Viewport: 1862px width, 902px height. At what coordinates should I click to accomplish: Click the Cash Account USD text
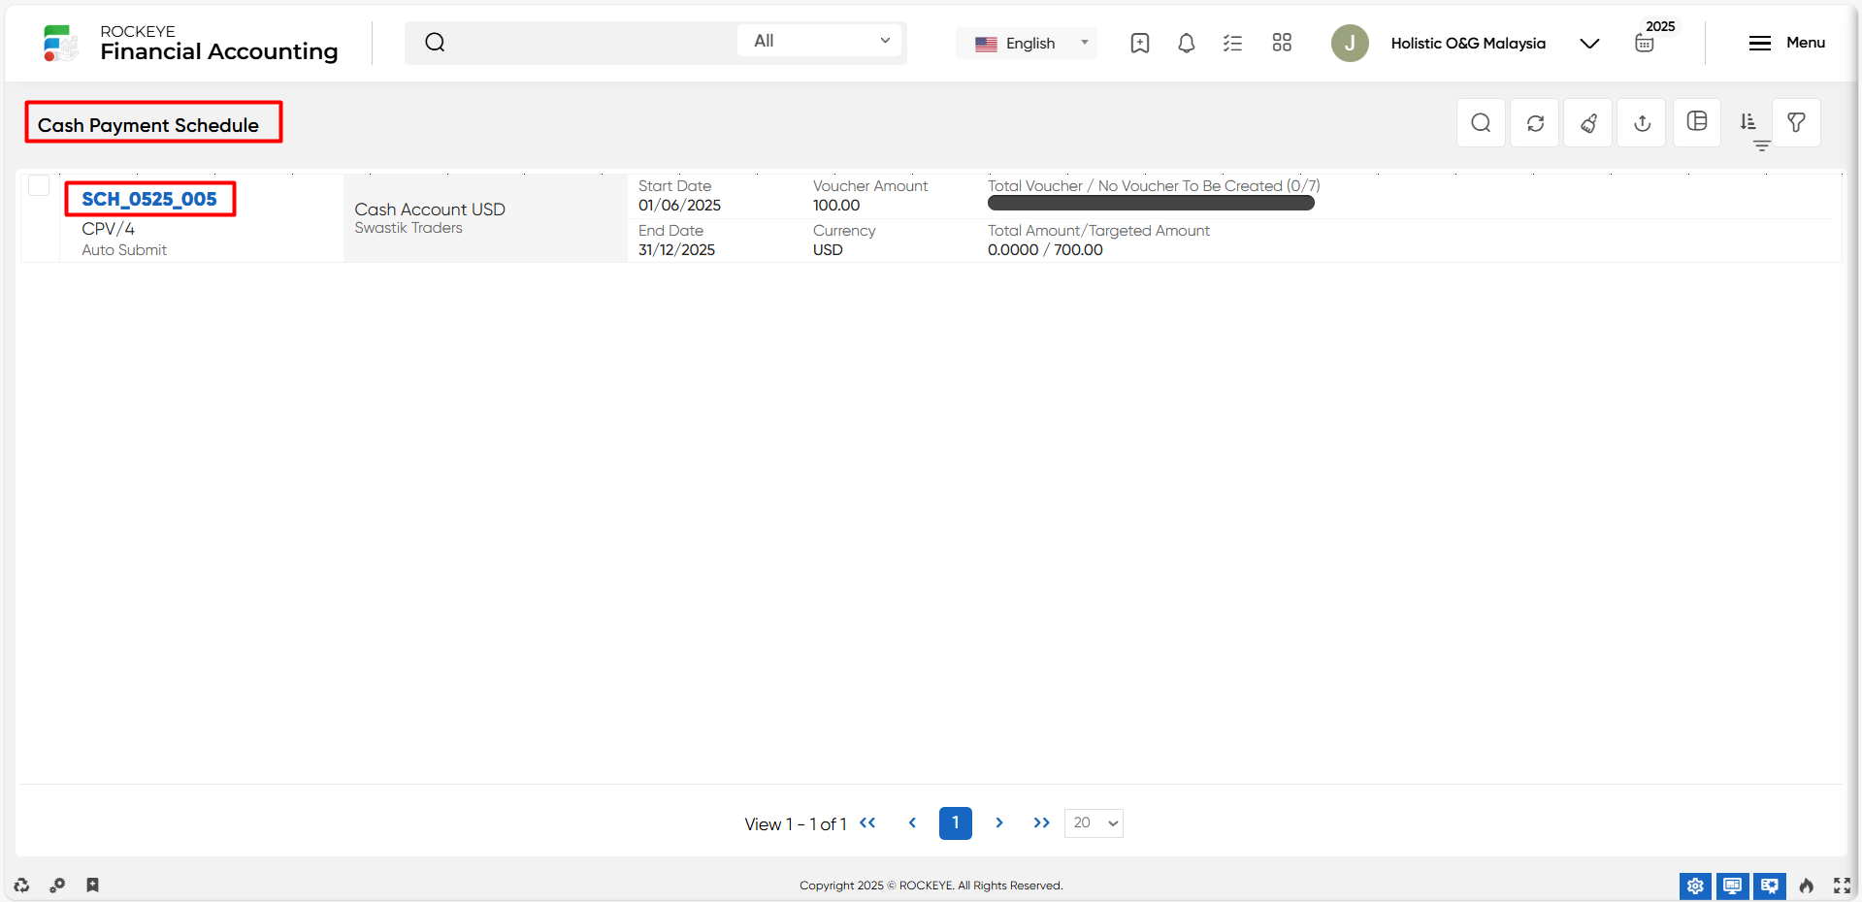[x=430, y=209]
